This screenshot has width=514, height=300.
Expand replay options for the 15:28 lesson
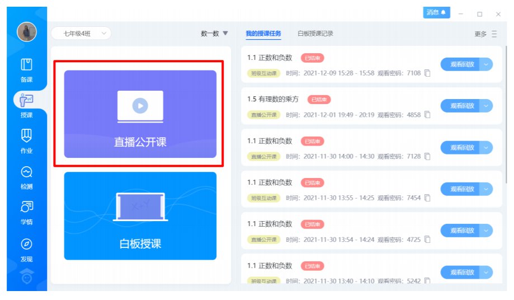click(486, 64)
